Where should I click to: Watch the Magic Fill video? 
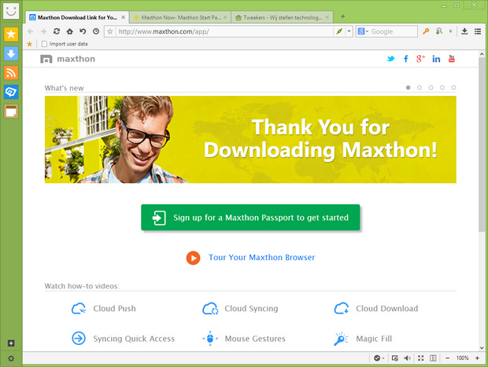pyautogui.click(x=363, y=339)
